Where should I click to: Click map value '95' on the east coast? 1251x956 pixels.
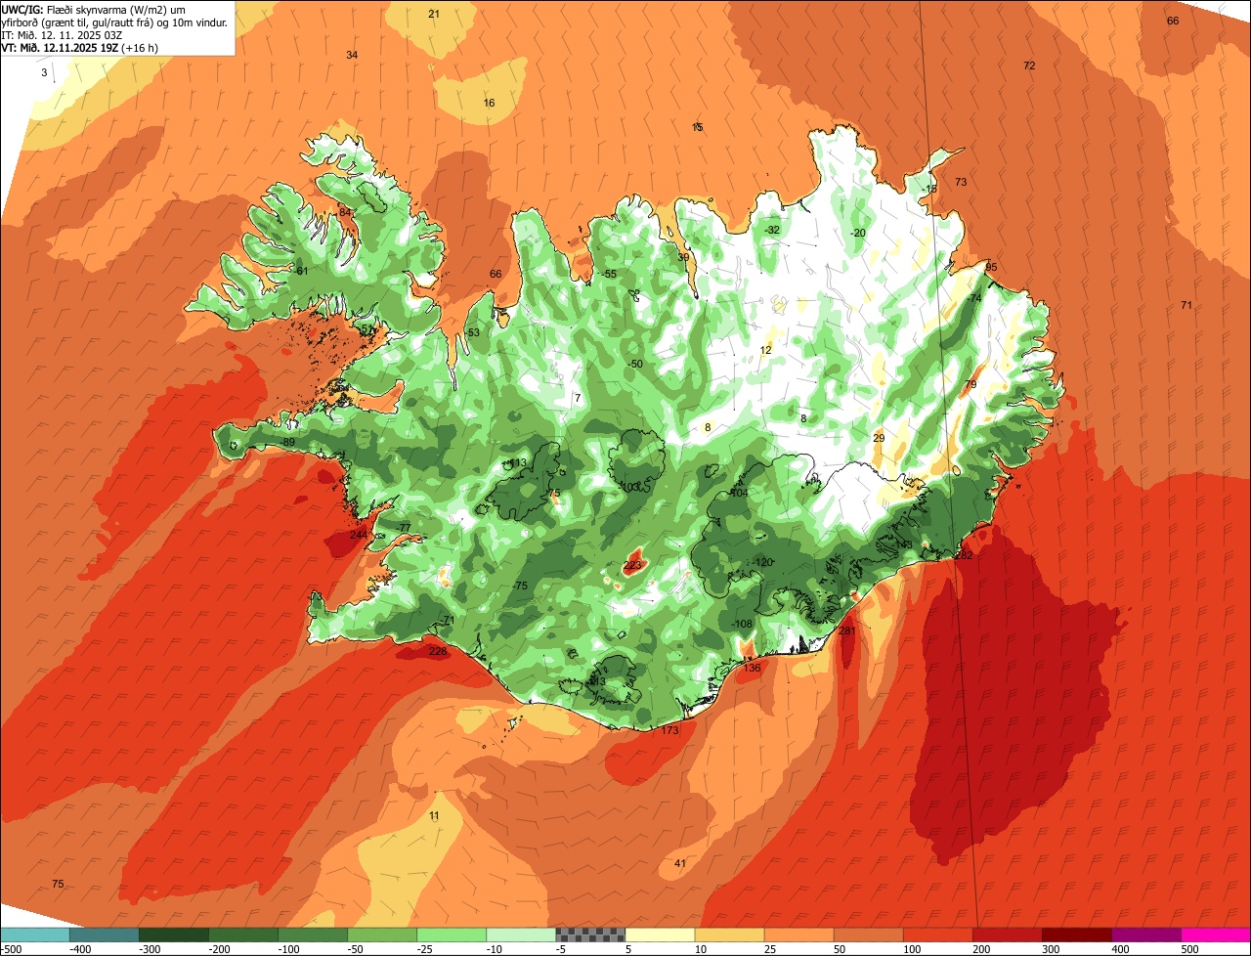click(x=991, y=267)
